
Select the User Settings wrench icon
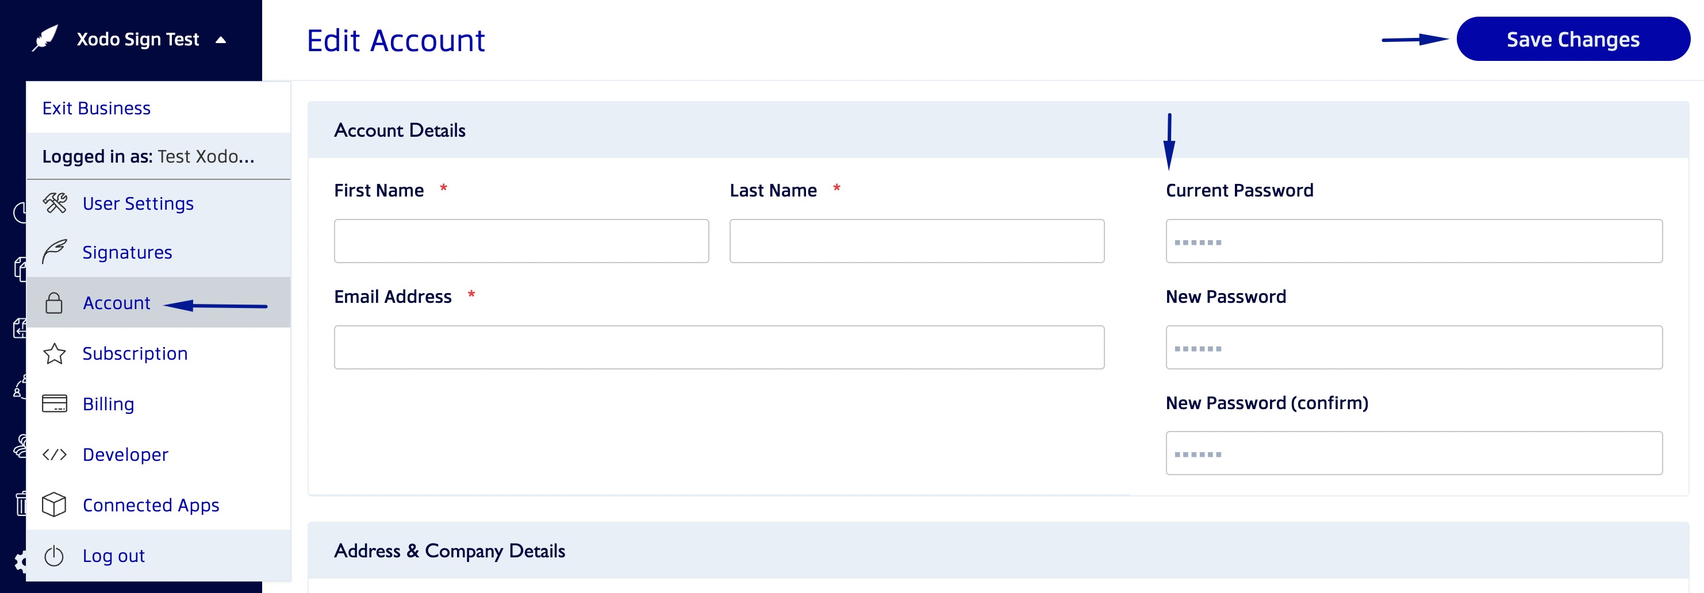click(56, 203)
